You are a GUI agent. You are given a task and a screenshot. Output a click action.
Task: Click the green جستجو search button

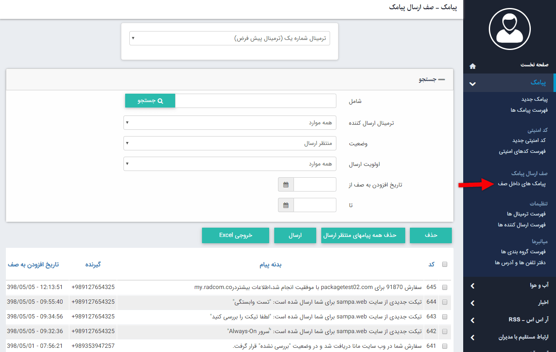tap(150, 101)
